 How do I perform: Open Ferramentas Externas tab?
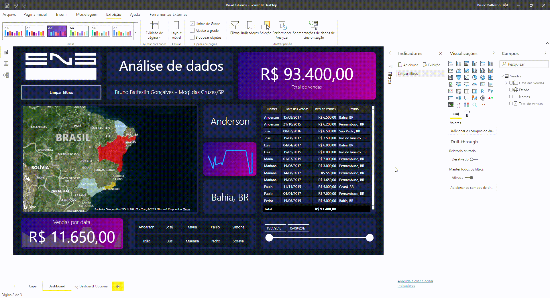[168, 14]
